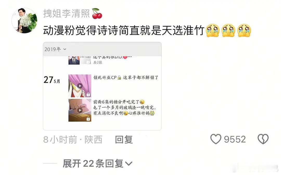Expand the 22 replies
This screenshot has height=175, width=281.
98,164
